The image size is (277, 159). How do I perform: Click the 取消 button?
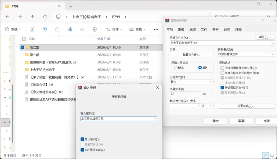point(241,121)
